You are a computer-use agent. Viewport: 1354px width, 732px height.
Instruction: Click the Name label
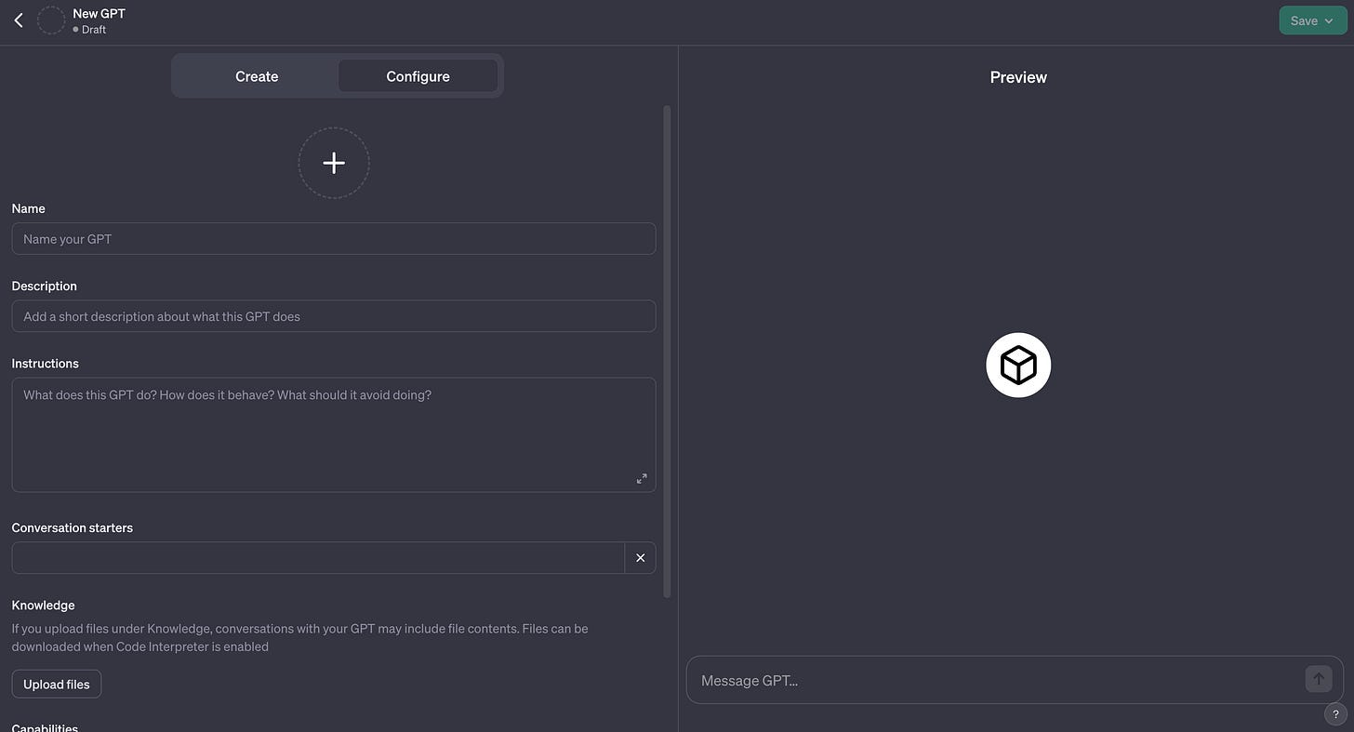click(29, 208)
